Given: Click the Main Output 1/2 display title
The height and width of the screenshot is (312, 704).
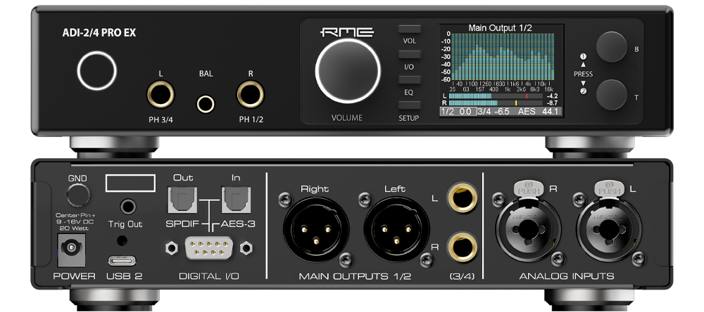Looking at the screenshot, I should pyautogui.click(x=500, y=28).
